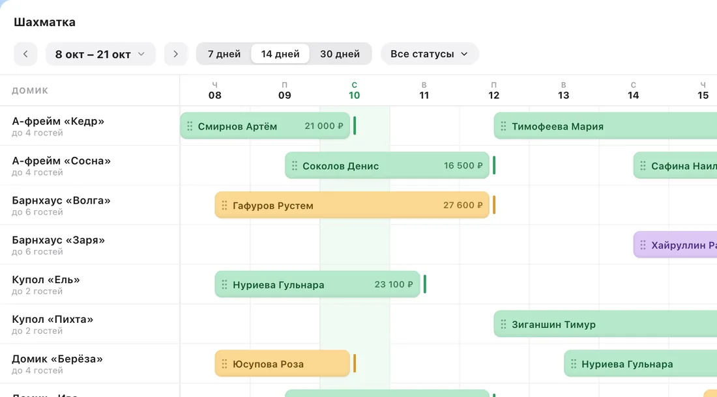Grab drag handle on Хайруллин booking
The width and height of the screenshot is (717, 397).
643,245
